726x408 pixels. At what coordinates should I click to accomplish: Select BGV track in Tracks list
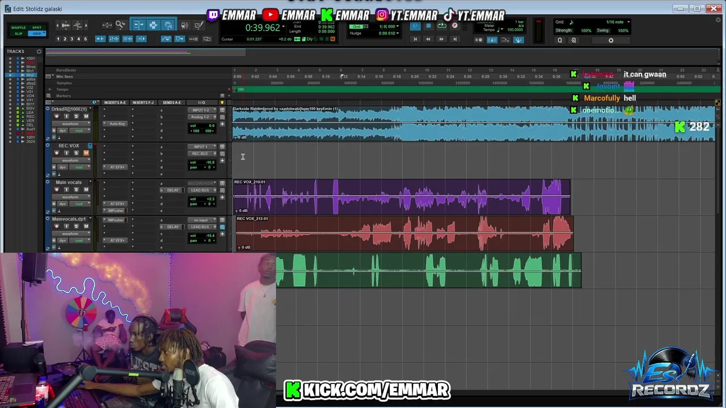coord(30,108)
